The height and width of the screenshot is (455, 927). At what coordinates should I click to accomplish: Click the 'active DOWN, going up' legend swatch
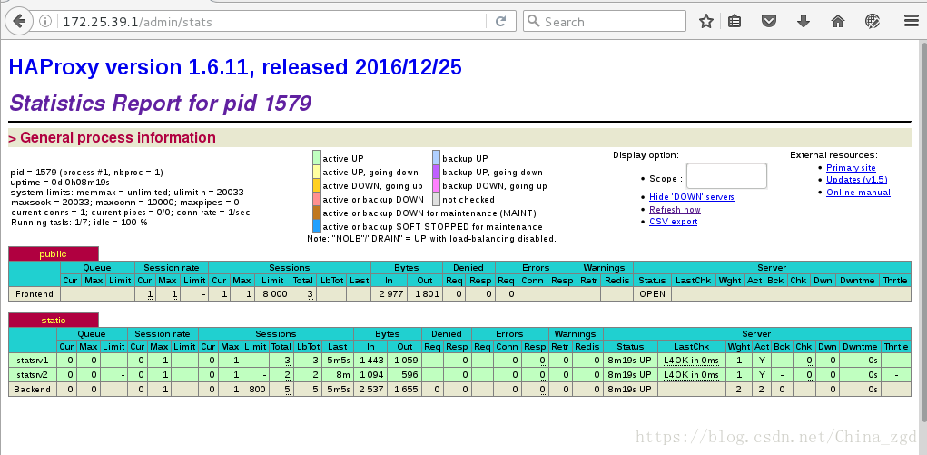(316, 185)
